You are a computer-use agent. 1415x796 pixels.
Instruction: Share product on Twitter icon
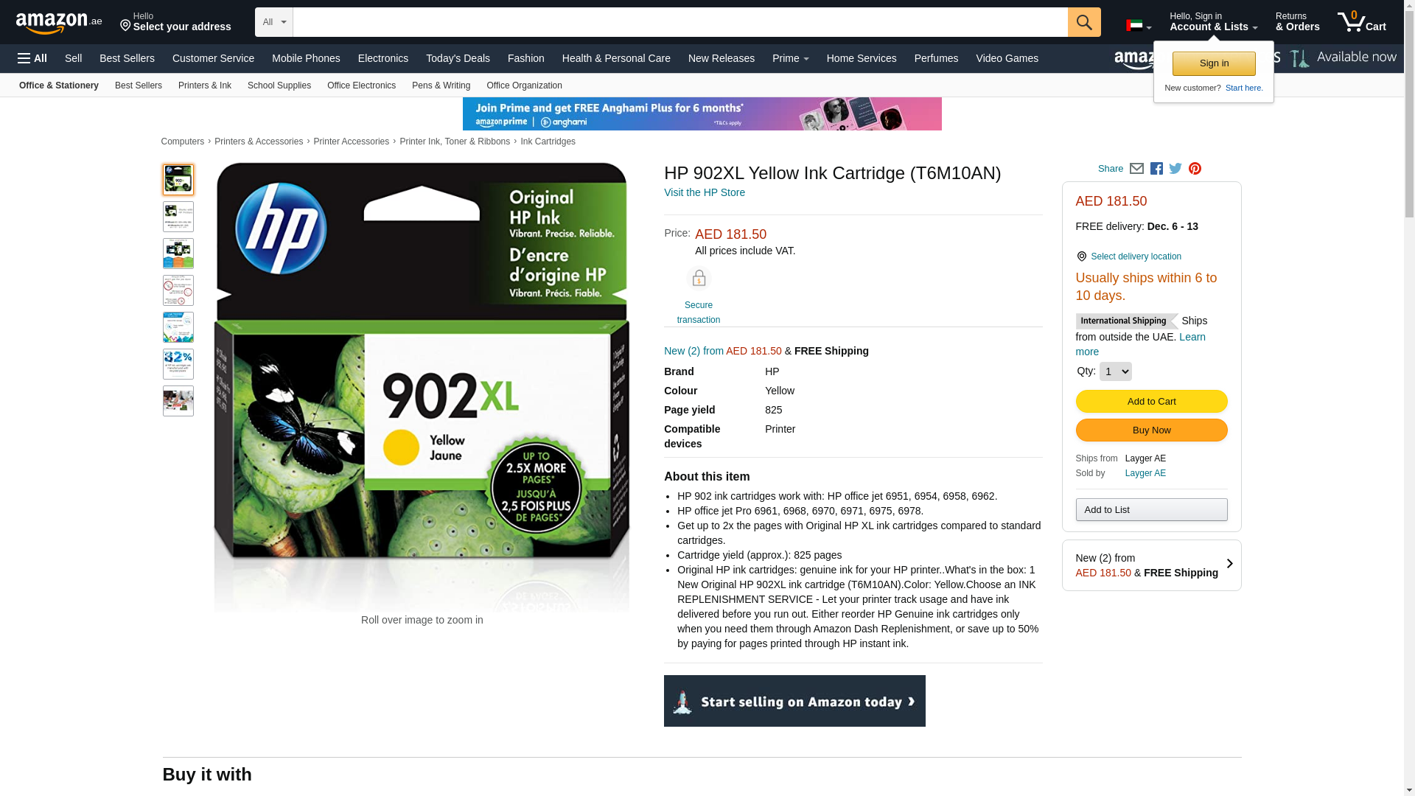click(1175, 169)
